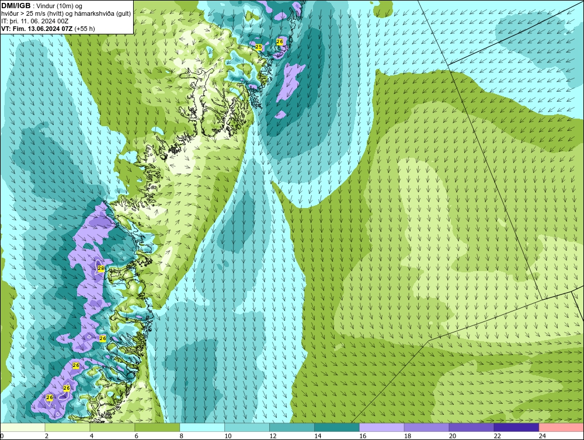Click the title text "DMI/IGB : Vindur (10m) og"
Image resolution: width=584 pixels, height=440 pixels.
tap(41, 6)
